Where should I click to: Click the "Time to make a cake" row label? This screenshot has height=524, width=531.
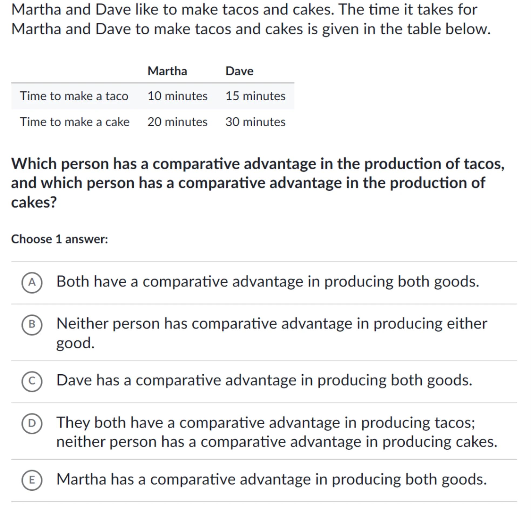75,122
